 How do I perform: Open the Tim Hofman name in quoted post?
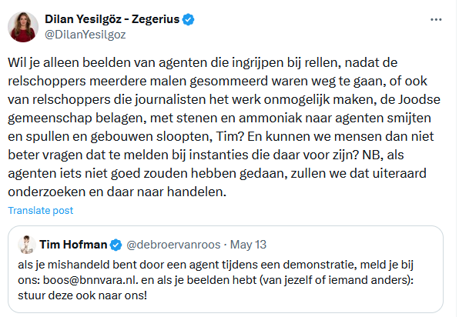(x=73, y=245)
